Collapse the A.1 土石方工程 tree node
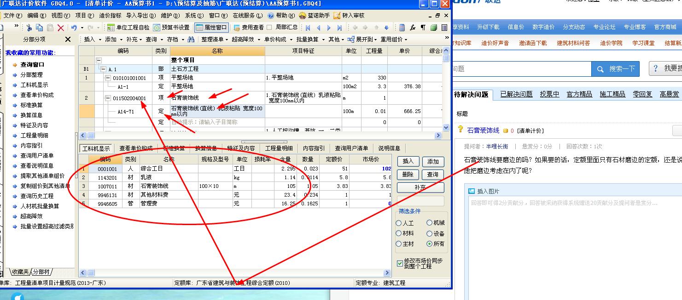This screenshot has width=682, height=300. tap(103, 69)
